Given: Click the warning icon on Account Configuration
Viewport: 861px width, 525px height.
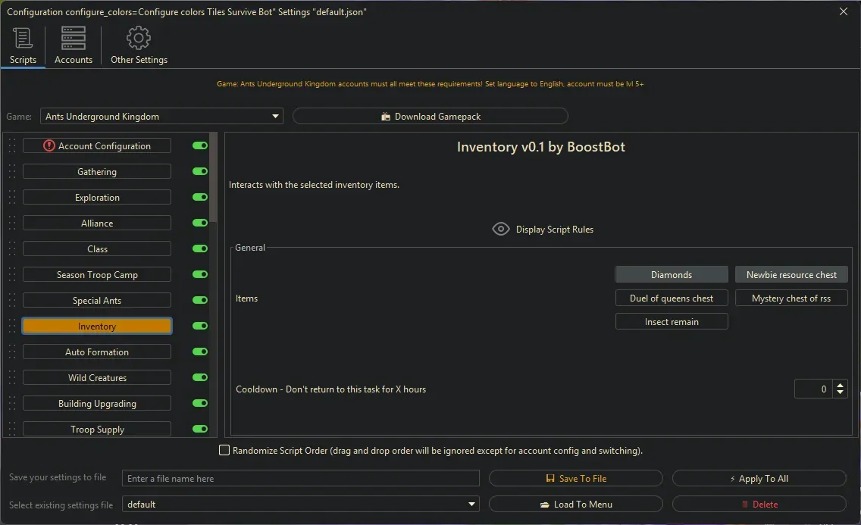Looking at the screenshot, I should 49,145.
